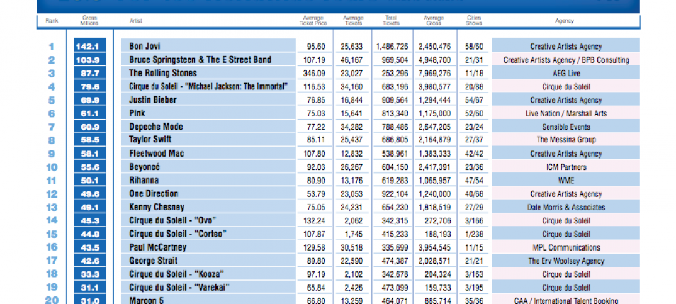Click the Bon Jovi artist name
Viewport: 676px width, 304px height.
[x=145, y=47]
